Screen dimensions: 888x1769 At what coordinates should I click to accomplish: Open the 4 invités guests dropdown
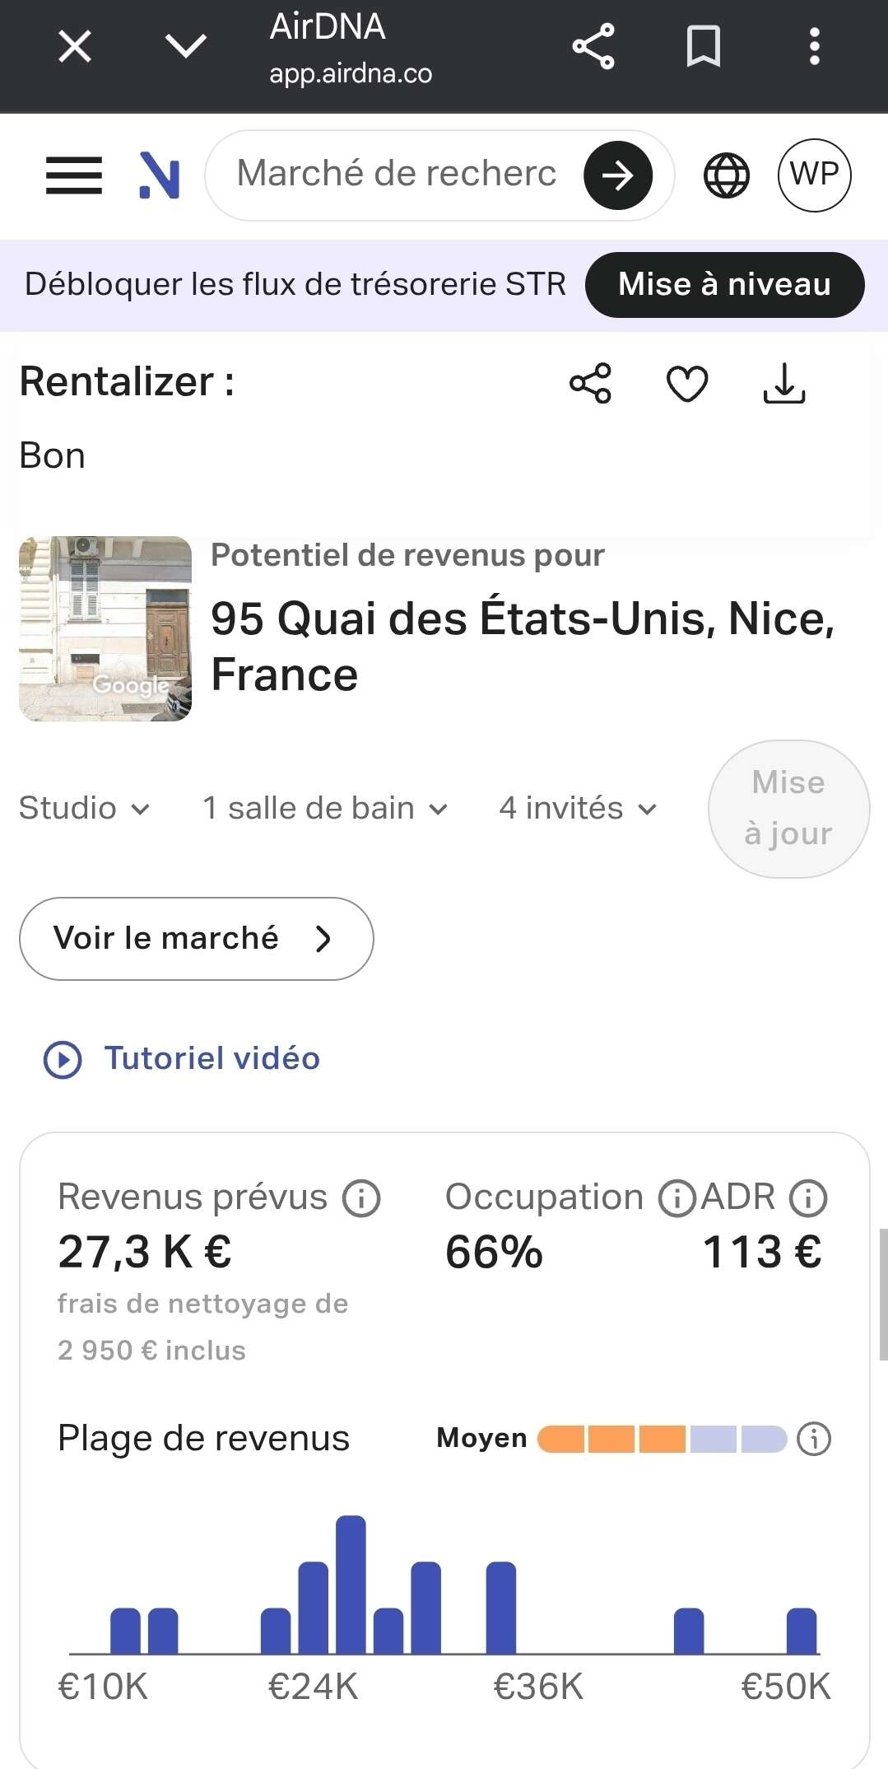tap(578, 809)
